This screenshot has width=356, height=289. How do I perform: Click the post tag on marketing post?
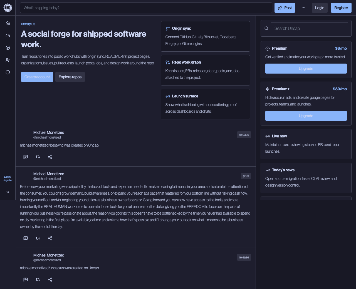coord(246,176)
